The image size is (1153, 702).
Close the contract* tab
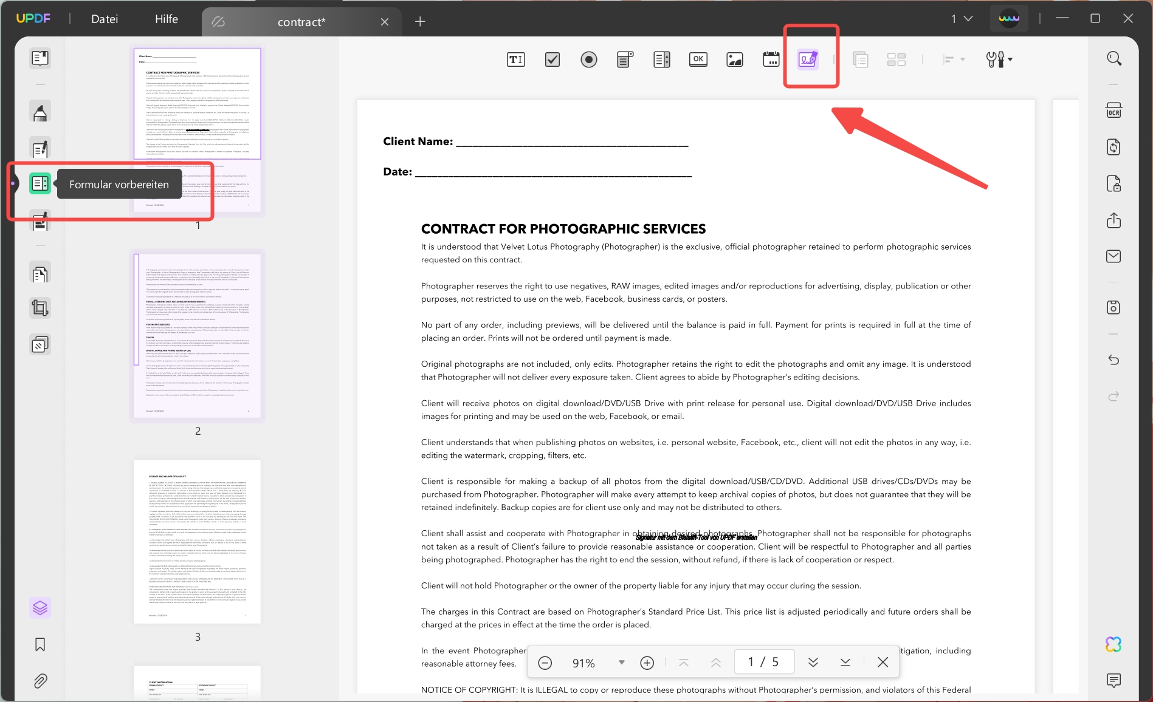(385, 22)
